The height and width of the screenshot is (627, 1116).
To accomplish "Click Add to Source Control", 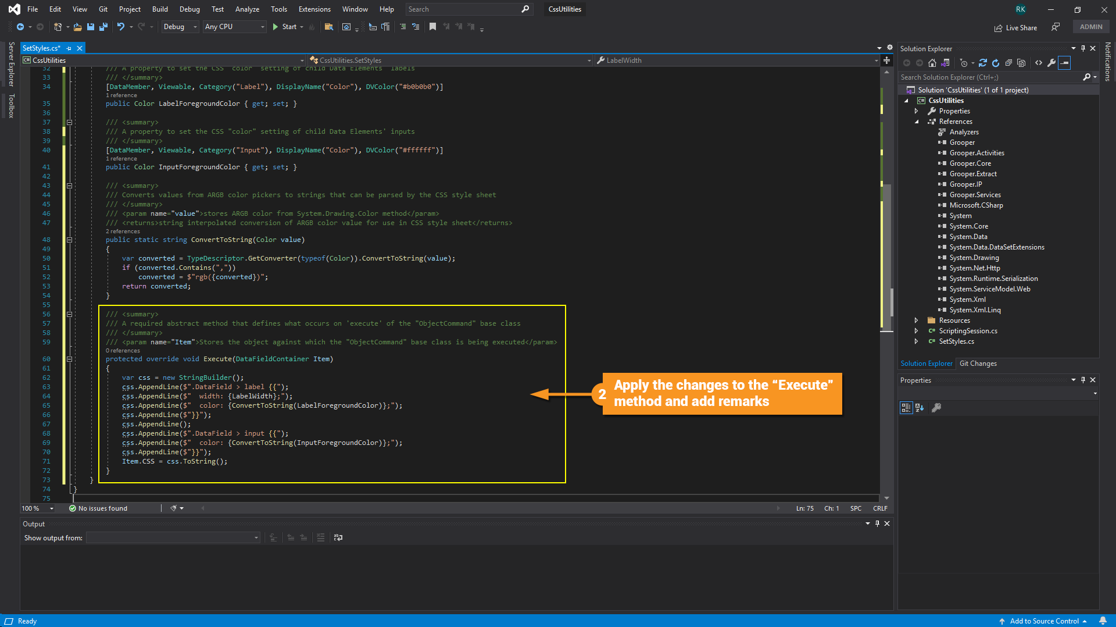I will point(1044,621).
